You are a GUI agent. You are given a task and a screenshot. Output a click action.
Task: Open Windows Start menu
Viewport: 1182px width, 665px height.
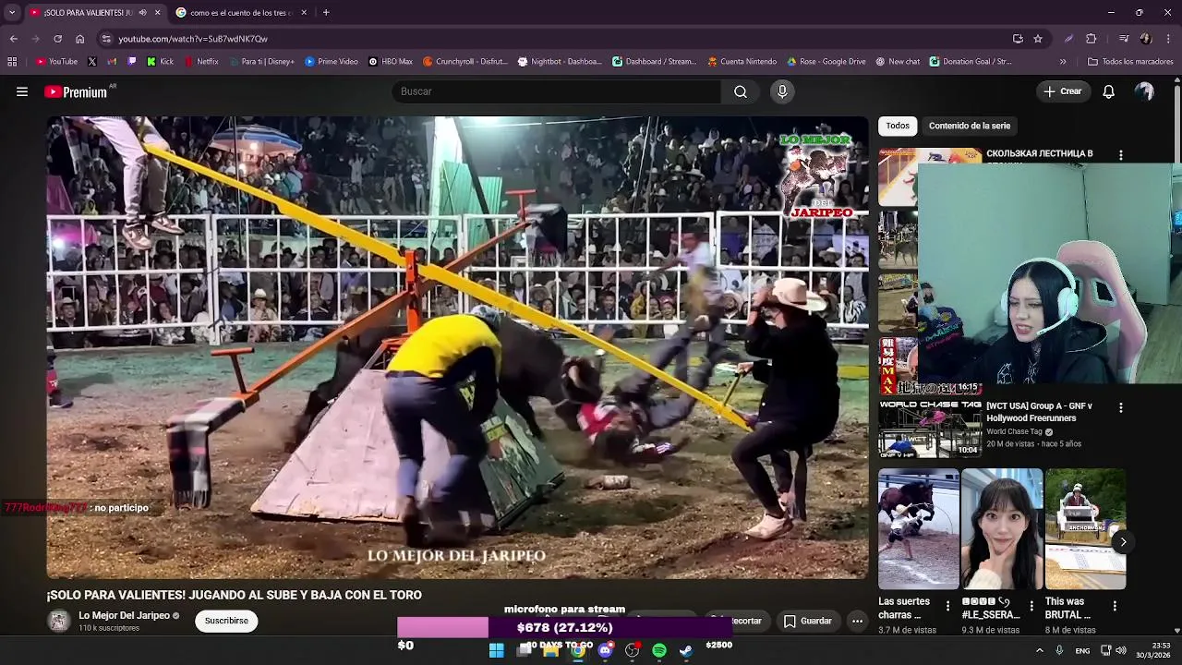496,650
